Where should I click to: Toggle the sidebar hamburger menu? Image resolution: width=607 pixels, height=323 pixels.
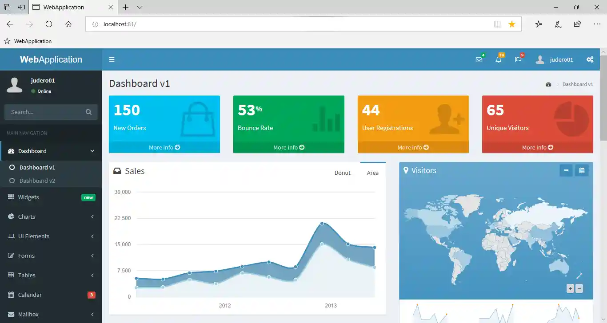112,59
